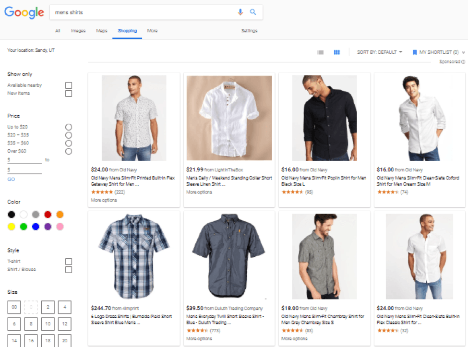468x347 pixels.
Task: Click the microphone voice search icon
Action: click(240, 12)
